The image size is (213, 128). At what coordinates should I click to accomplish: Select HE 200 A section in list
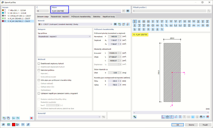tap(18, 13)
